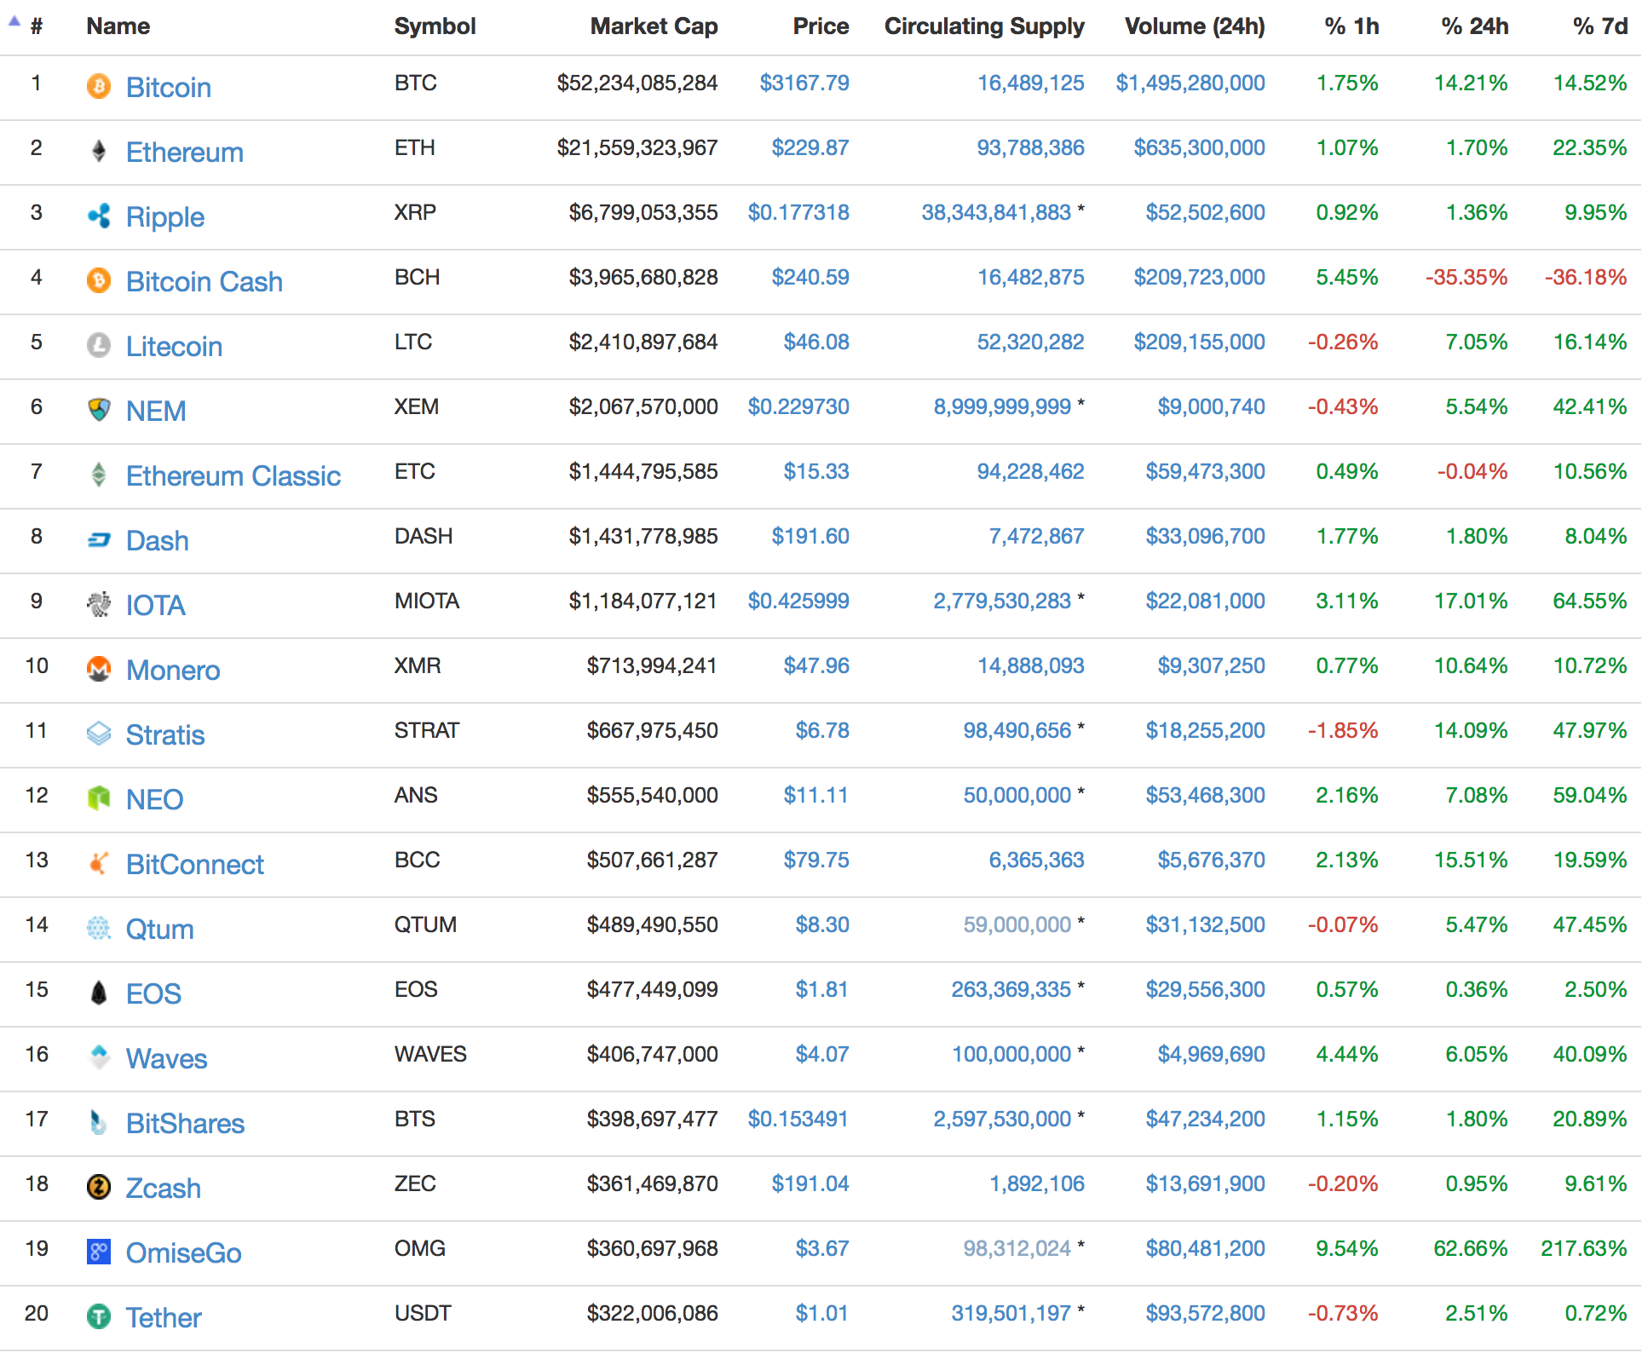This screenshot has height=1353, width=1648.
Task: Click the OmiseGo blue square icon
Action: pyautogui.click(x=99, y=1252)
